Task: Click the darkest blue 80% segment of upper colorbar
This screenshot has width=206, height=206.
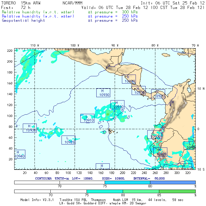Action: 173,182
